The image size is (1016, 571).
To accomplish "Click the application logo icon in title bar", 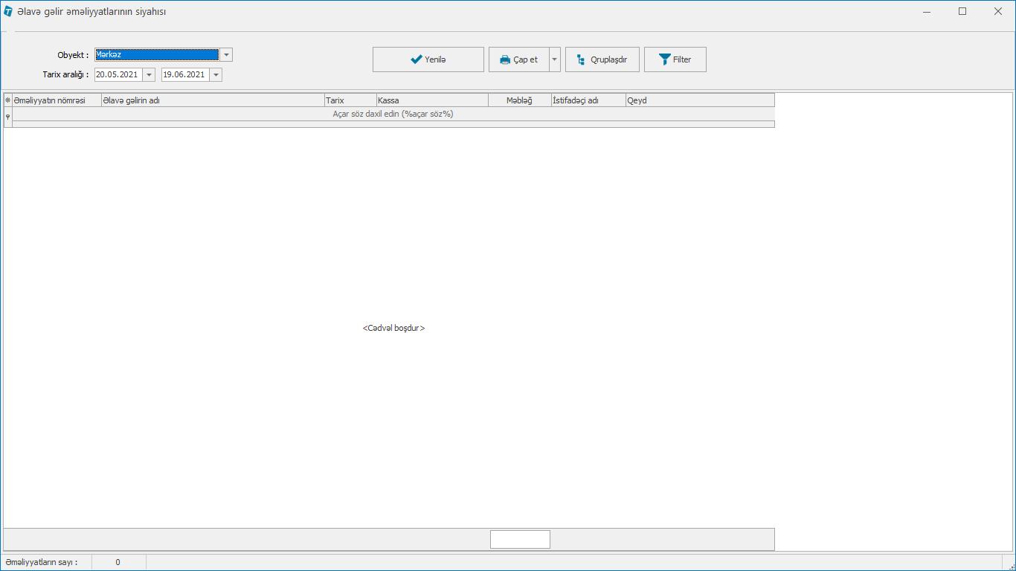I will coord(8,12).
